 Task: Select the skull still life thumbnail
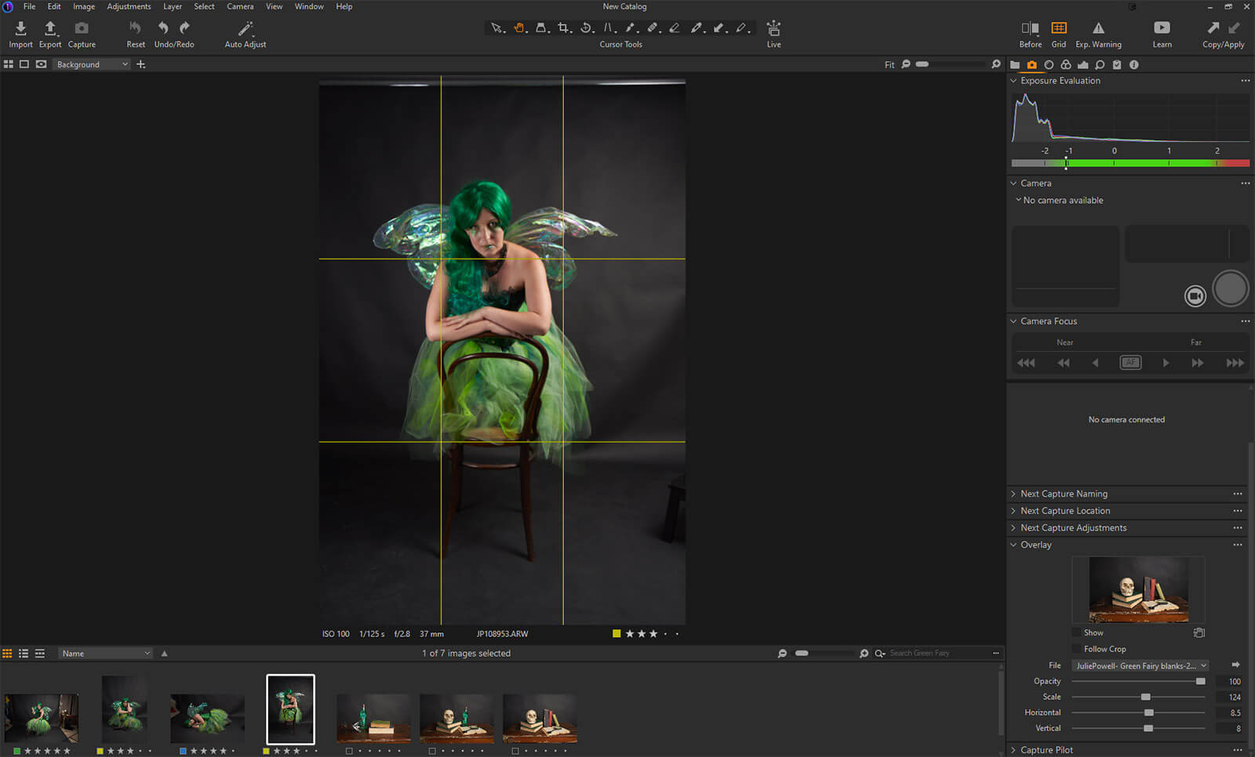click(457, 718)
